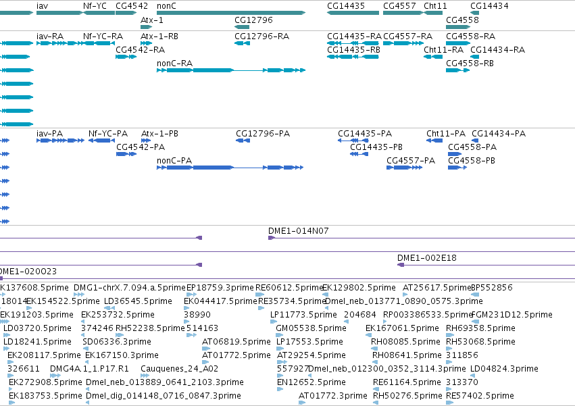The image size is (575, 406).
Task: Click the CG14435-PA protein glyph
Action: [x=353, y=141]
